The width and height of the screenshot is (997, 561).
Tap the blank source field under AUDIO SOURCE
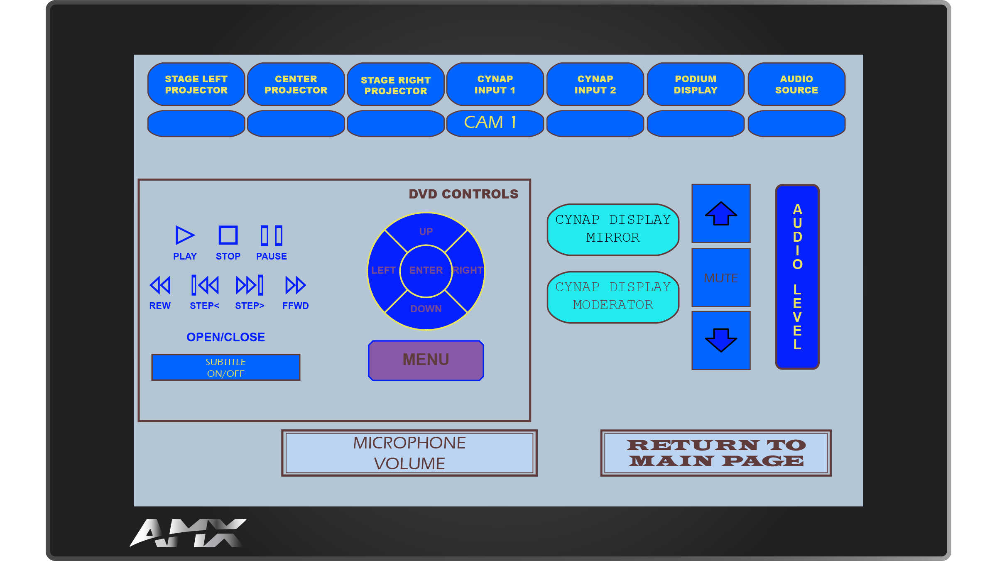(x=796, y=123)
